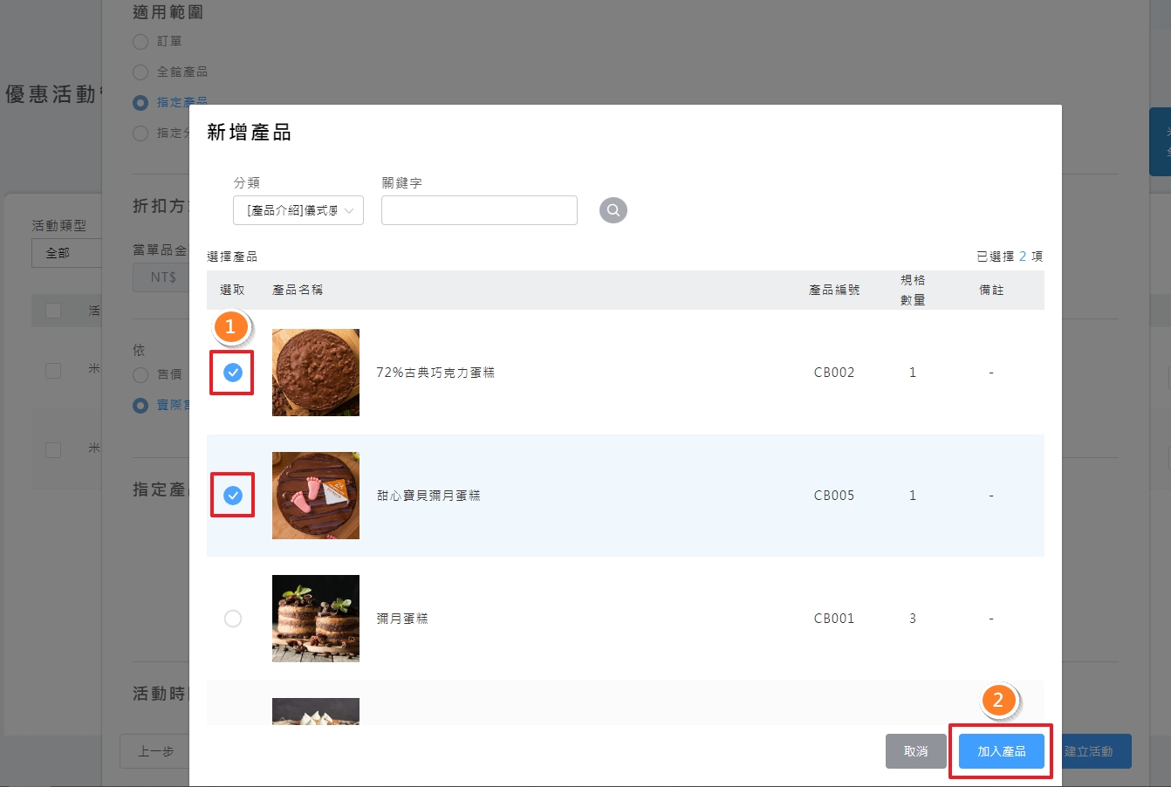The width and height of the screenshot is (1171, 787).
Task: Choose the 全館產品 radio option
Action: pos(140,72)
